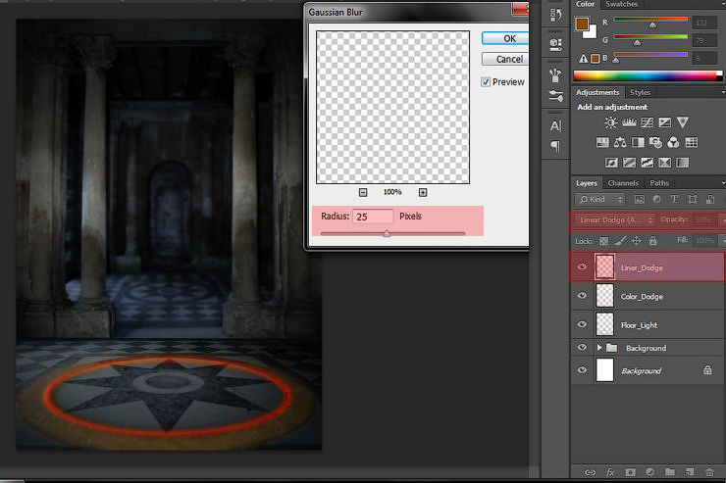Viewport: 726px width, 483px height.
Task: Create a new group with folder icon
Action: 668,472
